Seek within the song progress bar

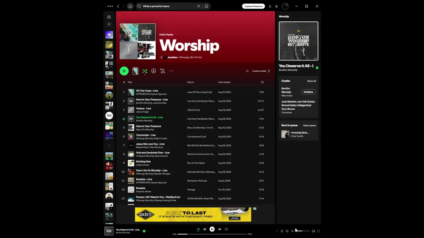click(x=212, y=234)
